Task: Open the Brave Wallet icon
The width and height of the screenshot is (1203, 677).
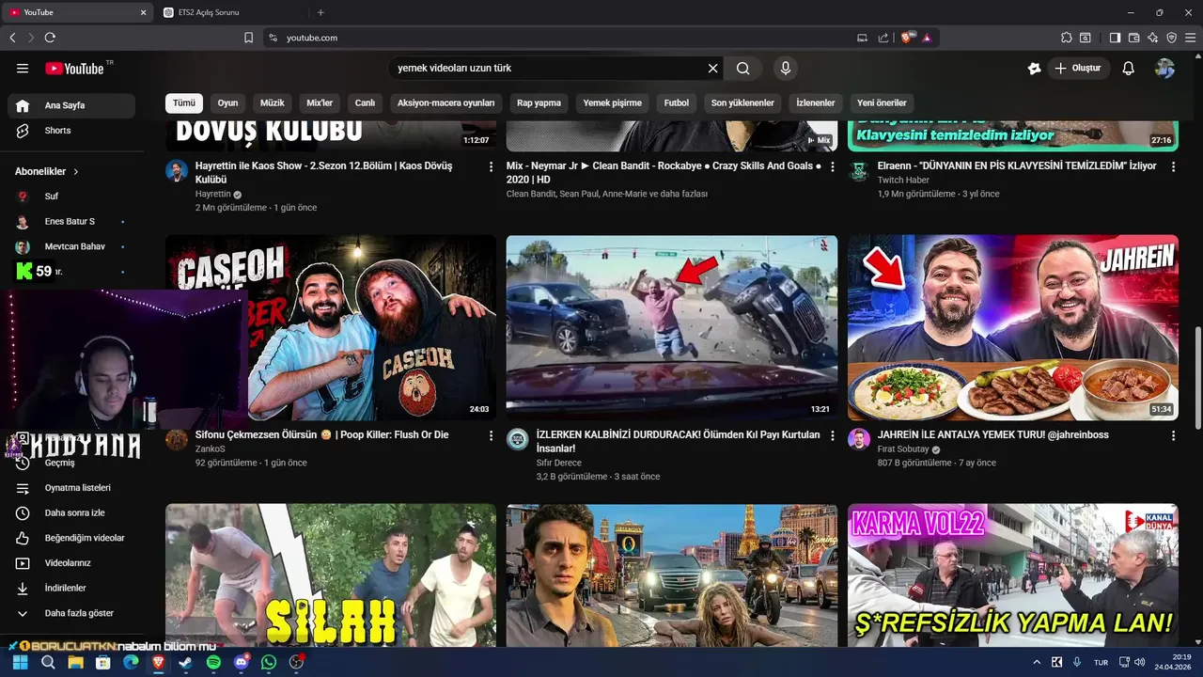Action: (1133, 38)
